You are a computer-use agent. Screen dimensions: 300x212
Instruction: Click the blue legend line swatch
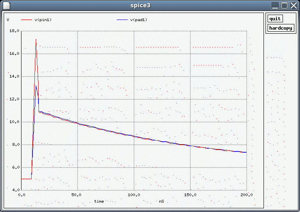pyautogui.click(x=122, y=19)
